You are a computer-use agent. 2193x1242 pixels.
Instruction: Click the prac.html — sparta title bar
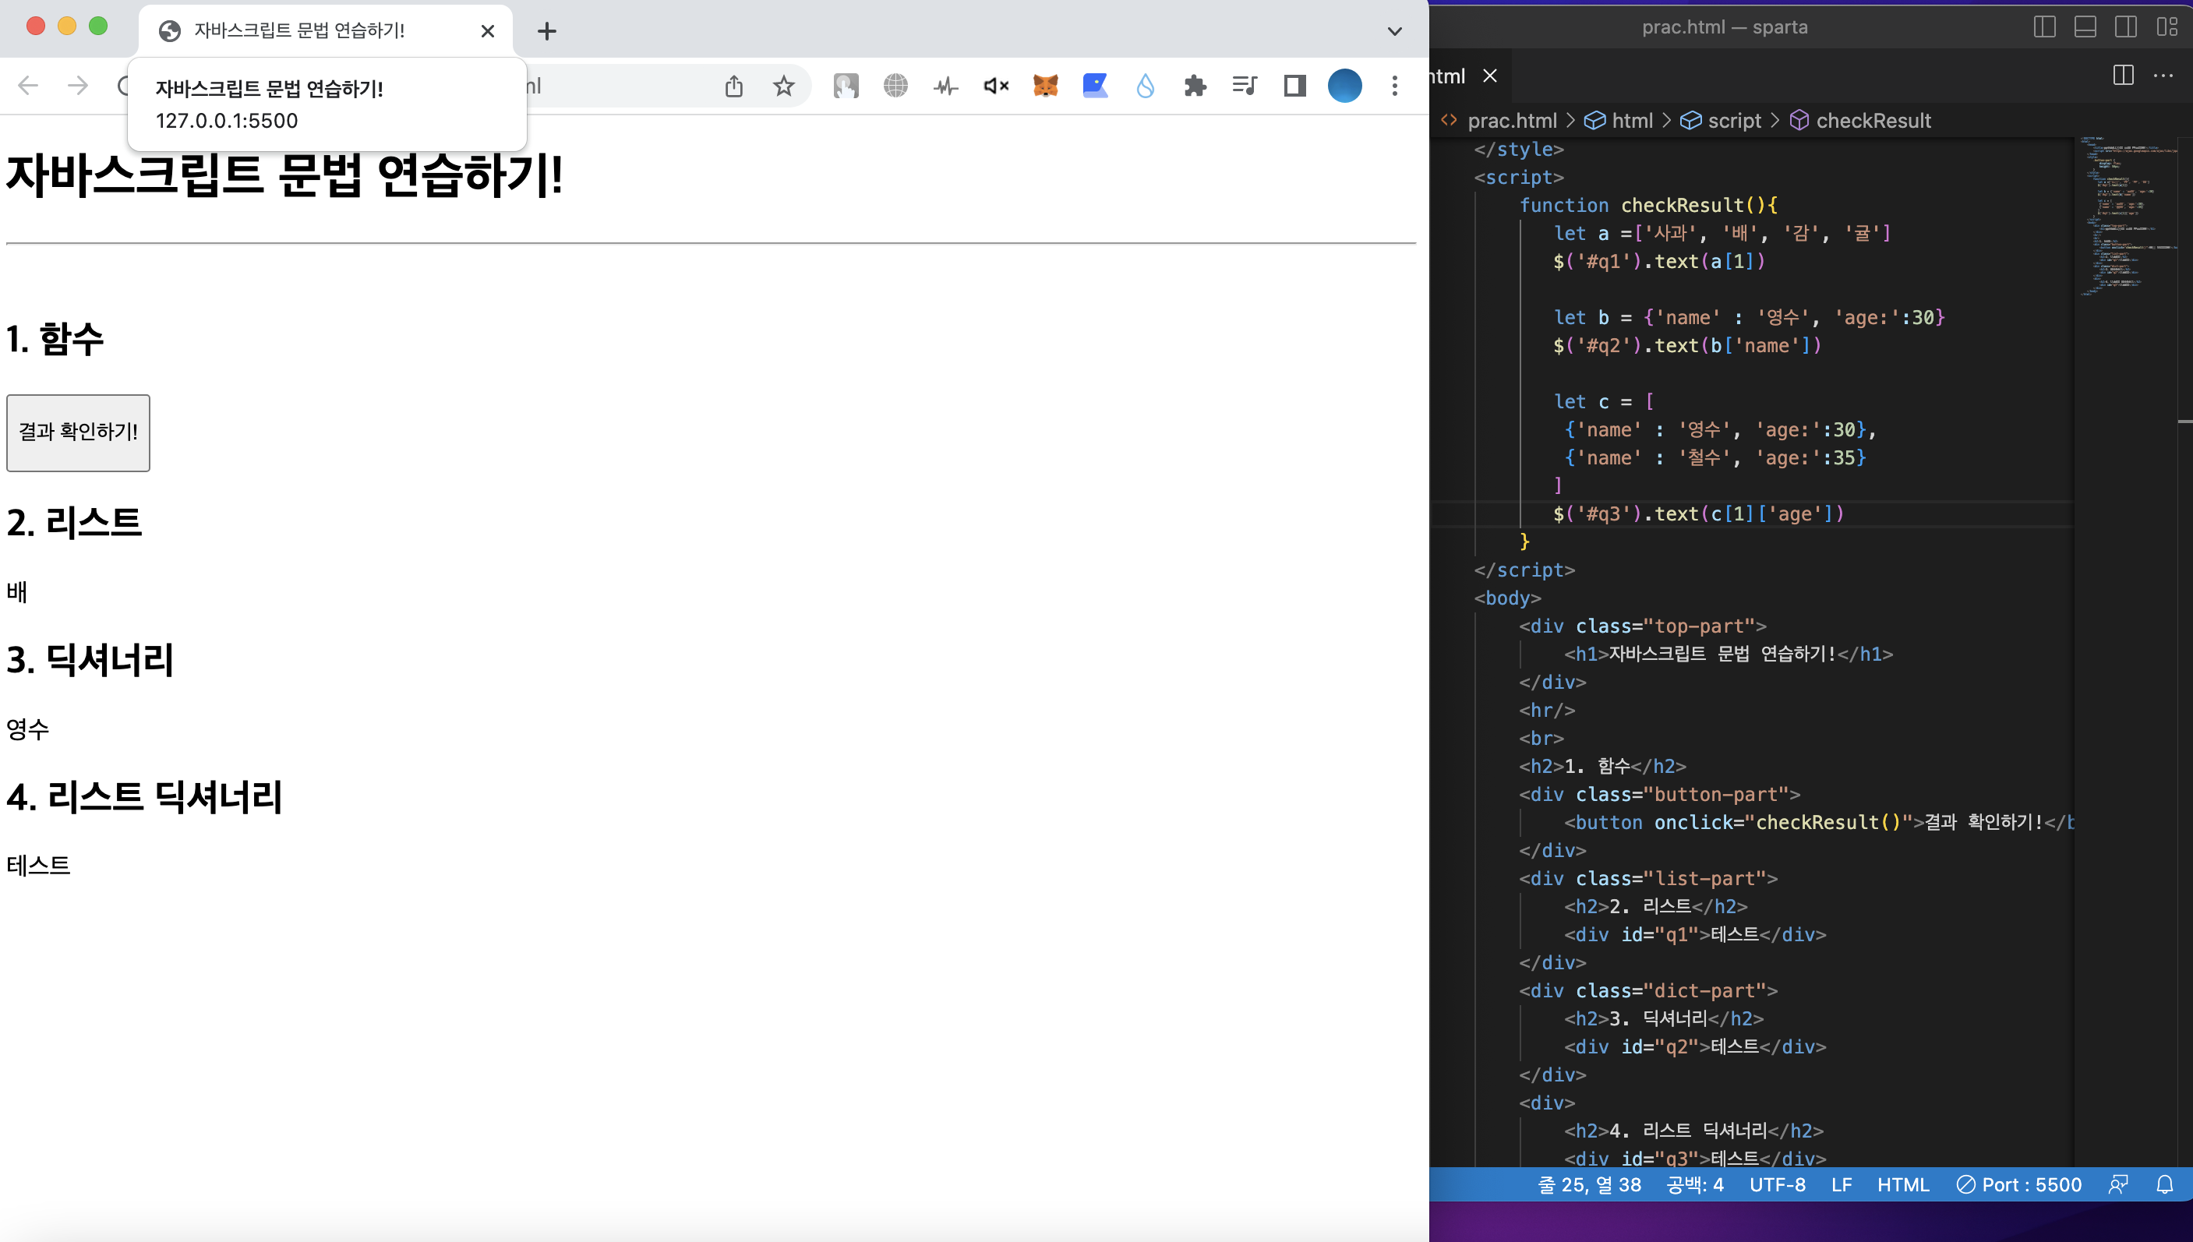coord(1724,27)
